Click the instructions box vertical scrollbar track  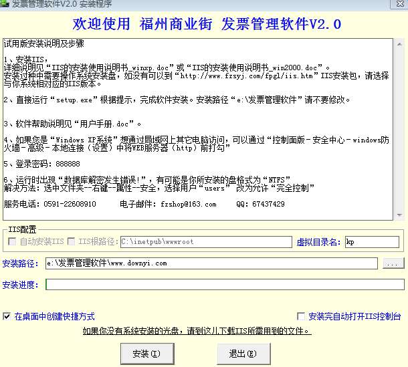tap(399, 130)
